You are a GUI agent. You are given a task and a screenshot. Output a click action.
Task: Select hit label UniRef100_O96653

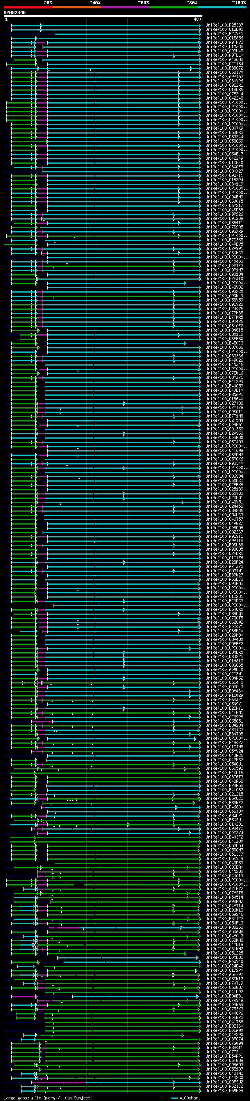pyautogui.click(x=224, y=1065)
